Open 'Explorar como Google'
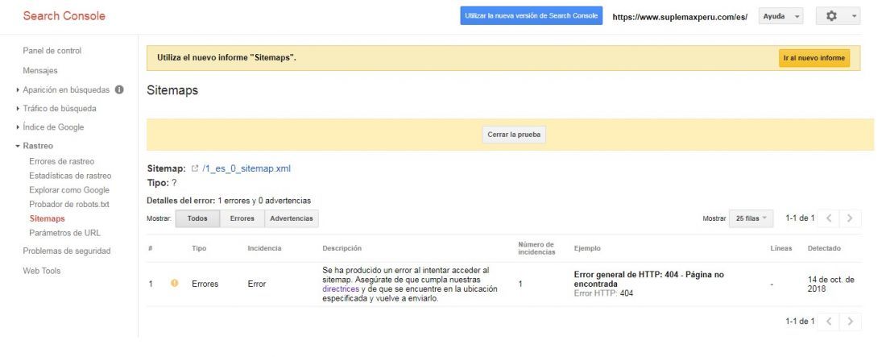The image size is (886, 357). pos(69,190)
